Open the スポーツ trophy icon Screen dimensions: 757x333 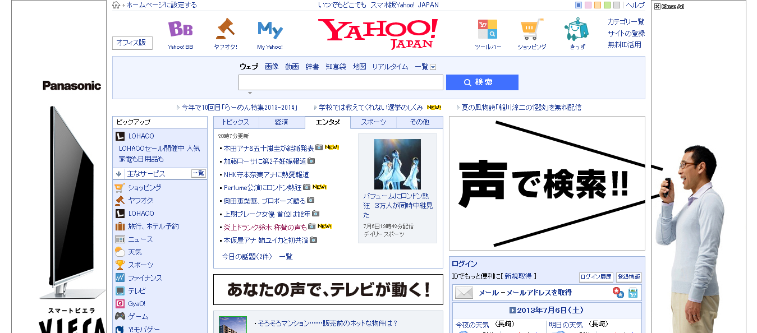(120, 265)
